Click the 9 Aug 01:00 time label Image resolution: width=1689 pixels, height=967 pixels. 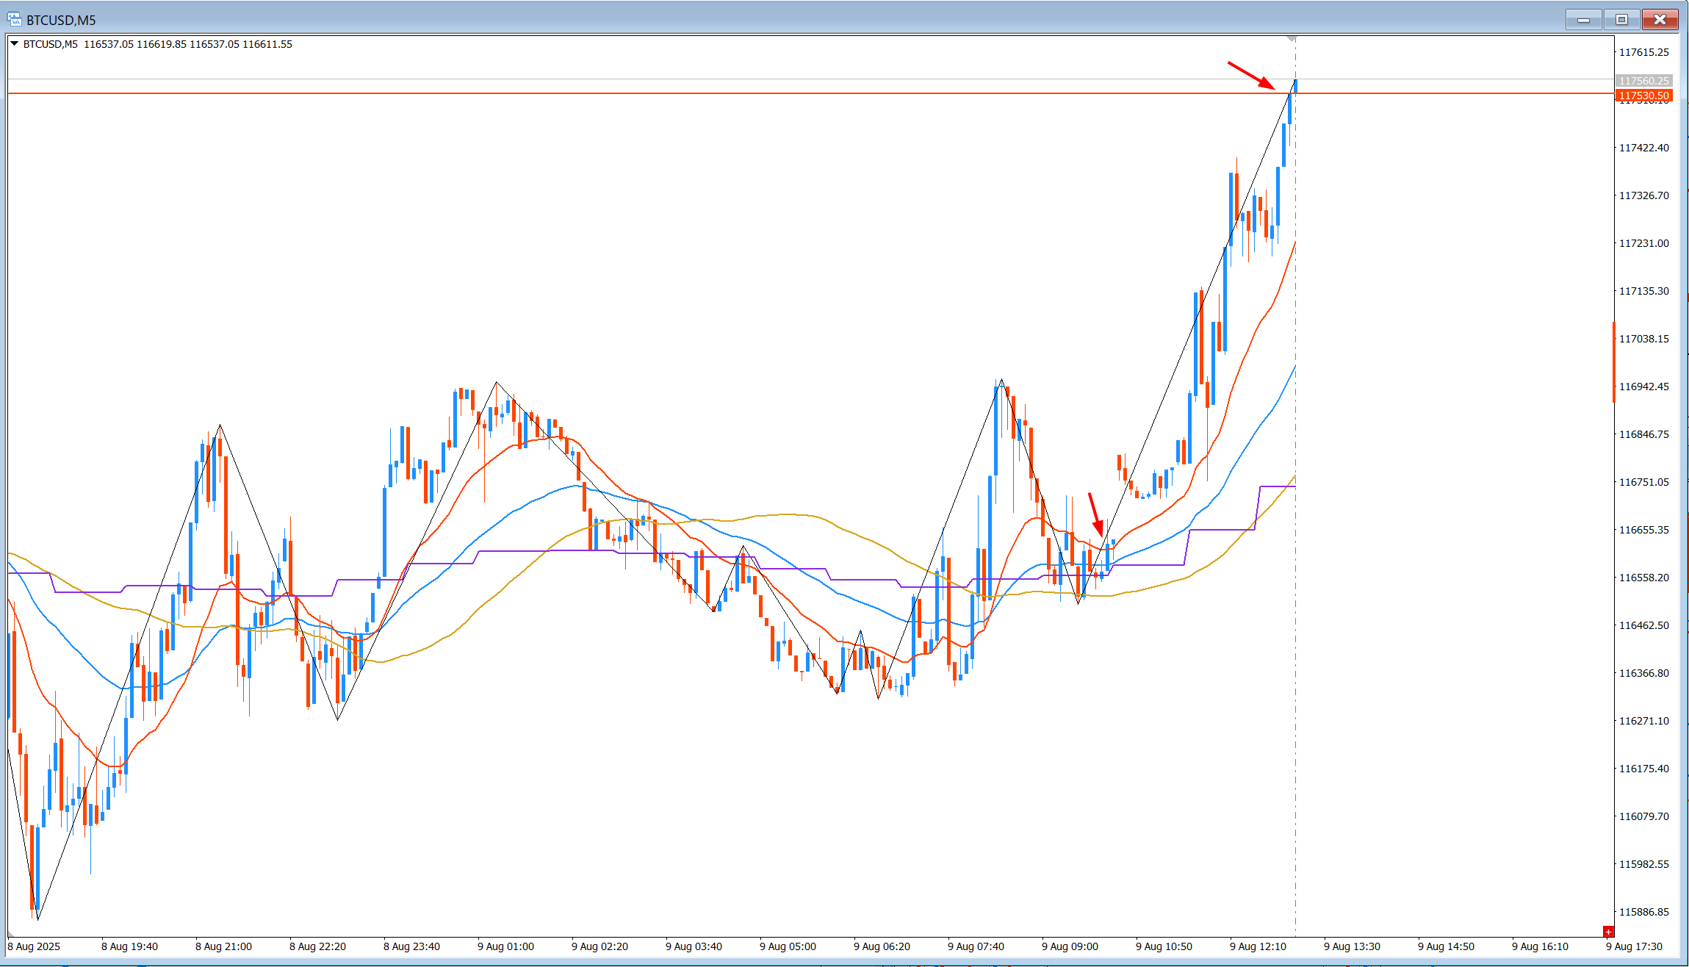pos(505,946)
